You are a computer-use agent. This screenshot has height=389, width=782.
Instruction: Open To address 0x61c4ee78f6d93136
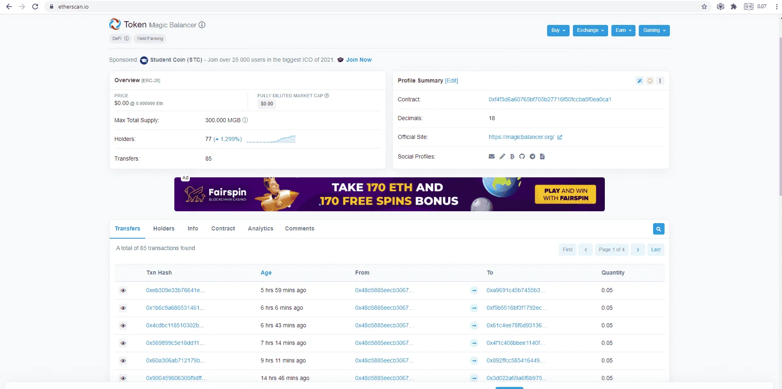click(516, 326)
